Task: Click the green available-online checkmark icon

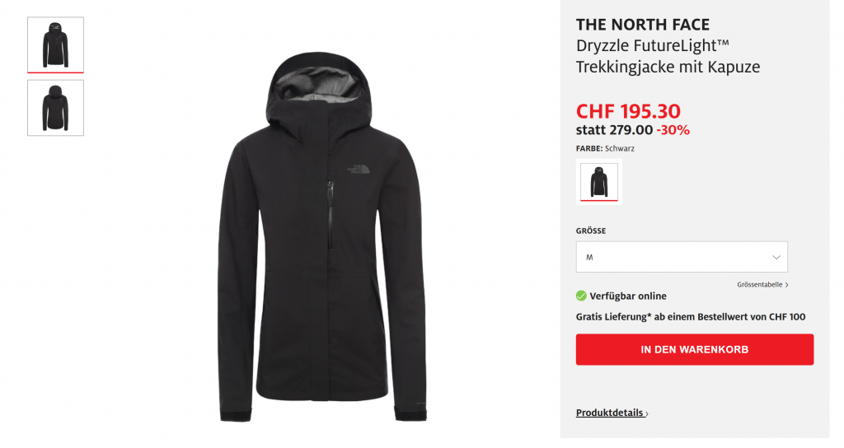Action: pos(581,296)
